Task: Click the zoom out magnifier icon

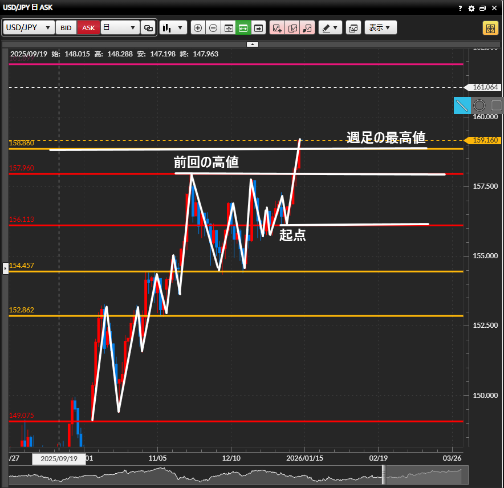Action: 213,28
